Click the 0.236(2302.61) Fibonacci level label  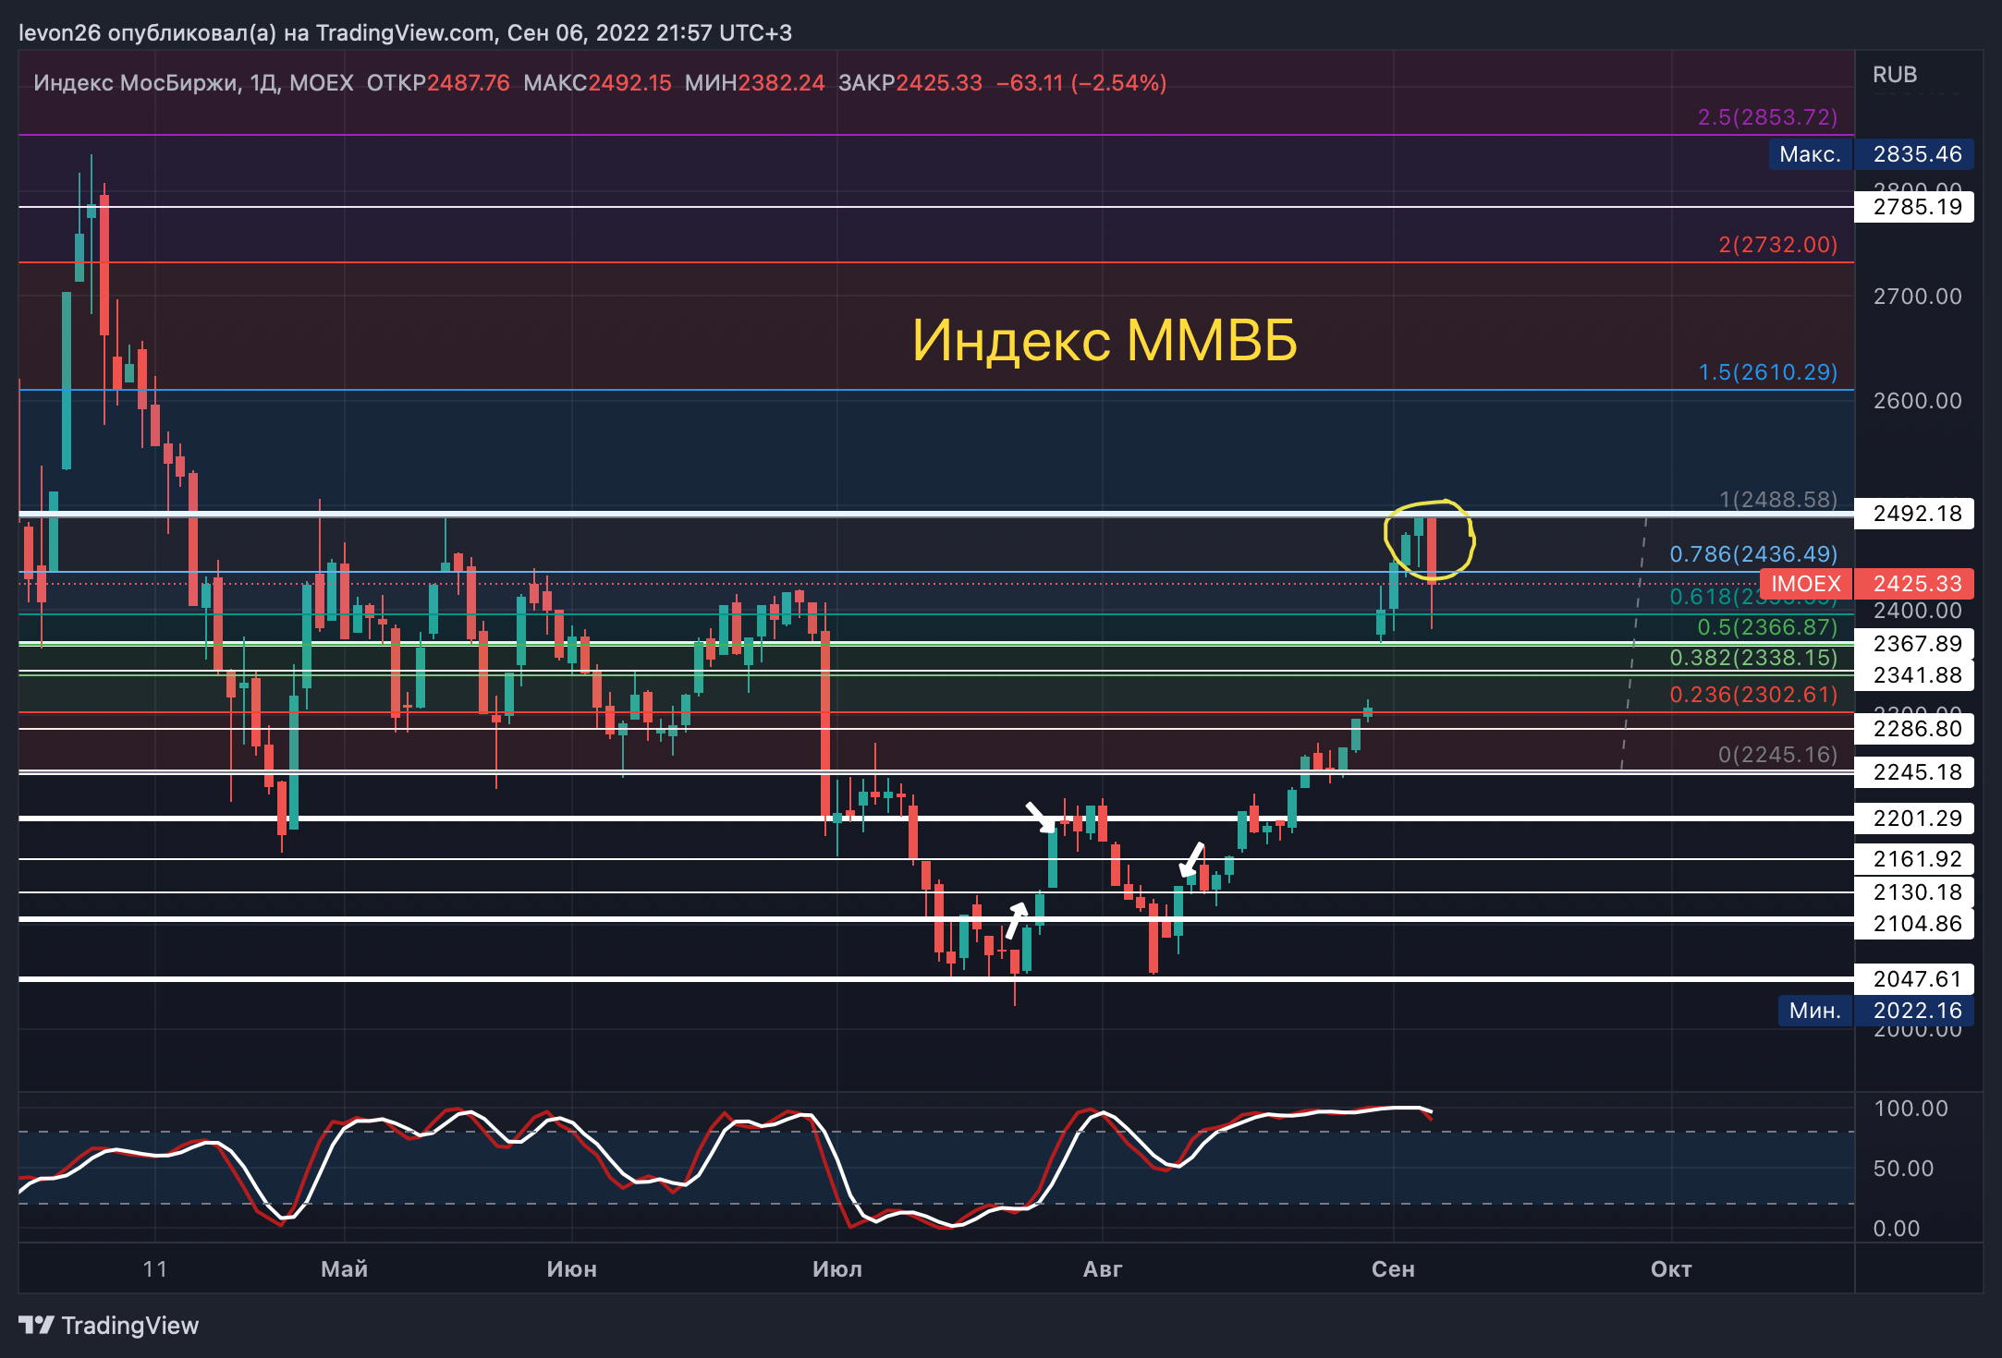pos(1753,695)
